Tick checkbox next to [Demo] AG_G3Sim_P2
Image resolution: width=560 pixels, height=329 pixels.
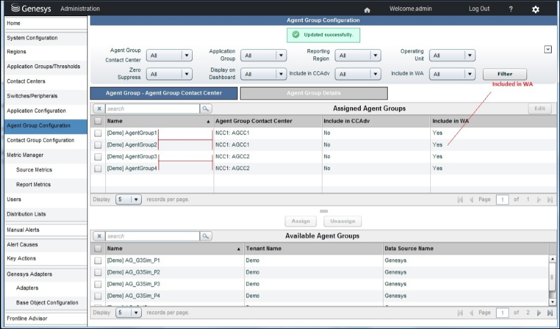pyautogui.click(x=98, y=272)
